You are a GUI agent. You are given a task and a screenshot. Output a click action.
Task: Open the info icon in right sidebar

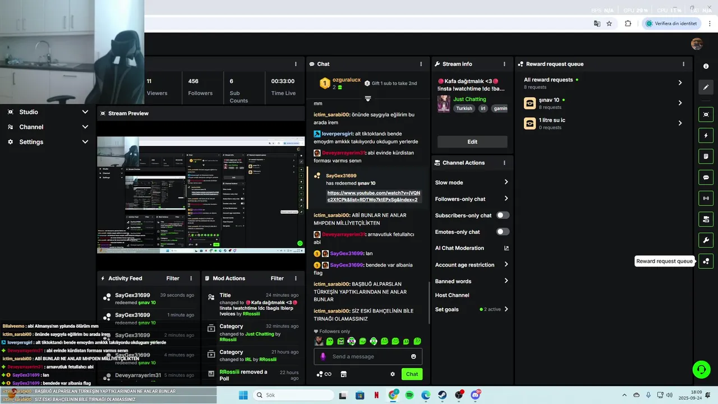pos(706,66)
